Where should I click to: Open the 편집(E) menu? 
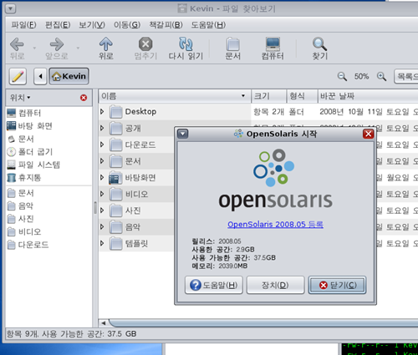pyautogui.click(x=58, y=25)
